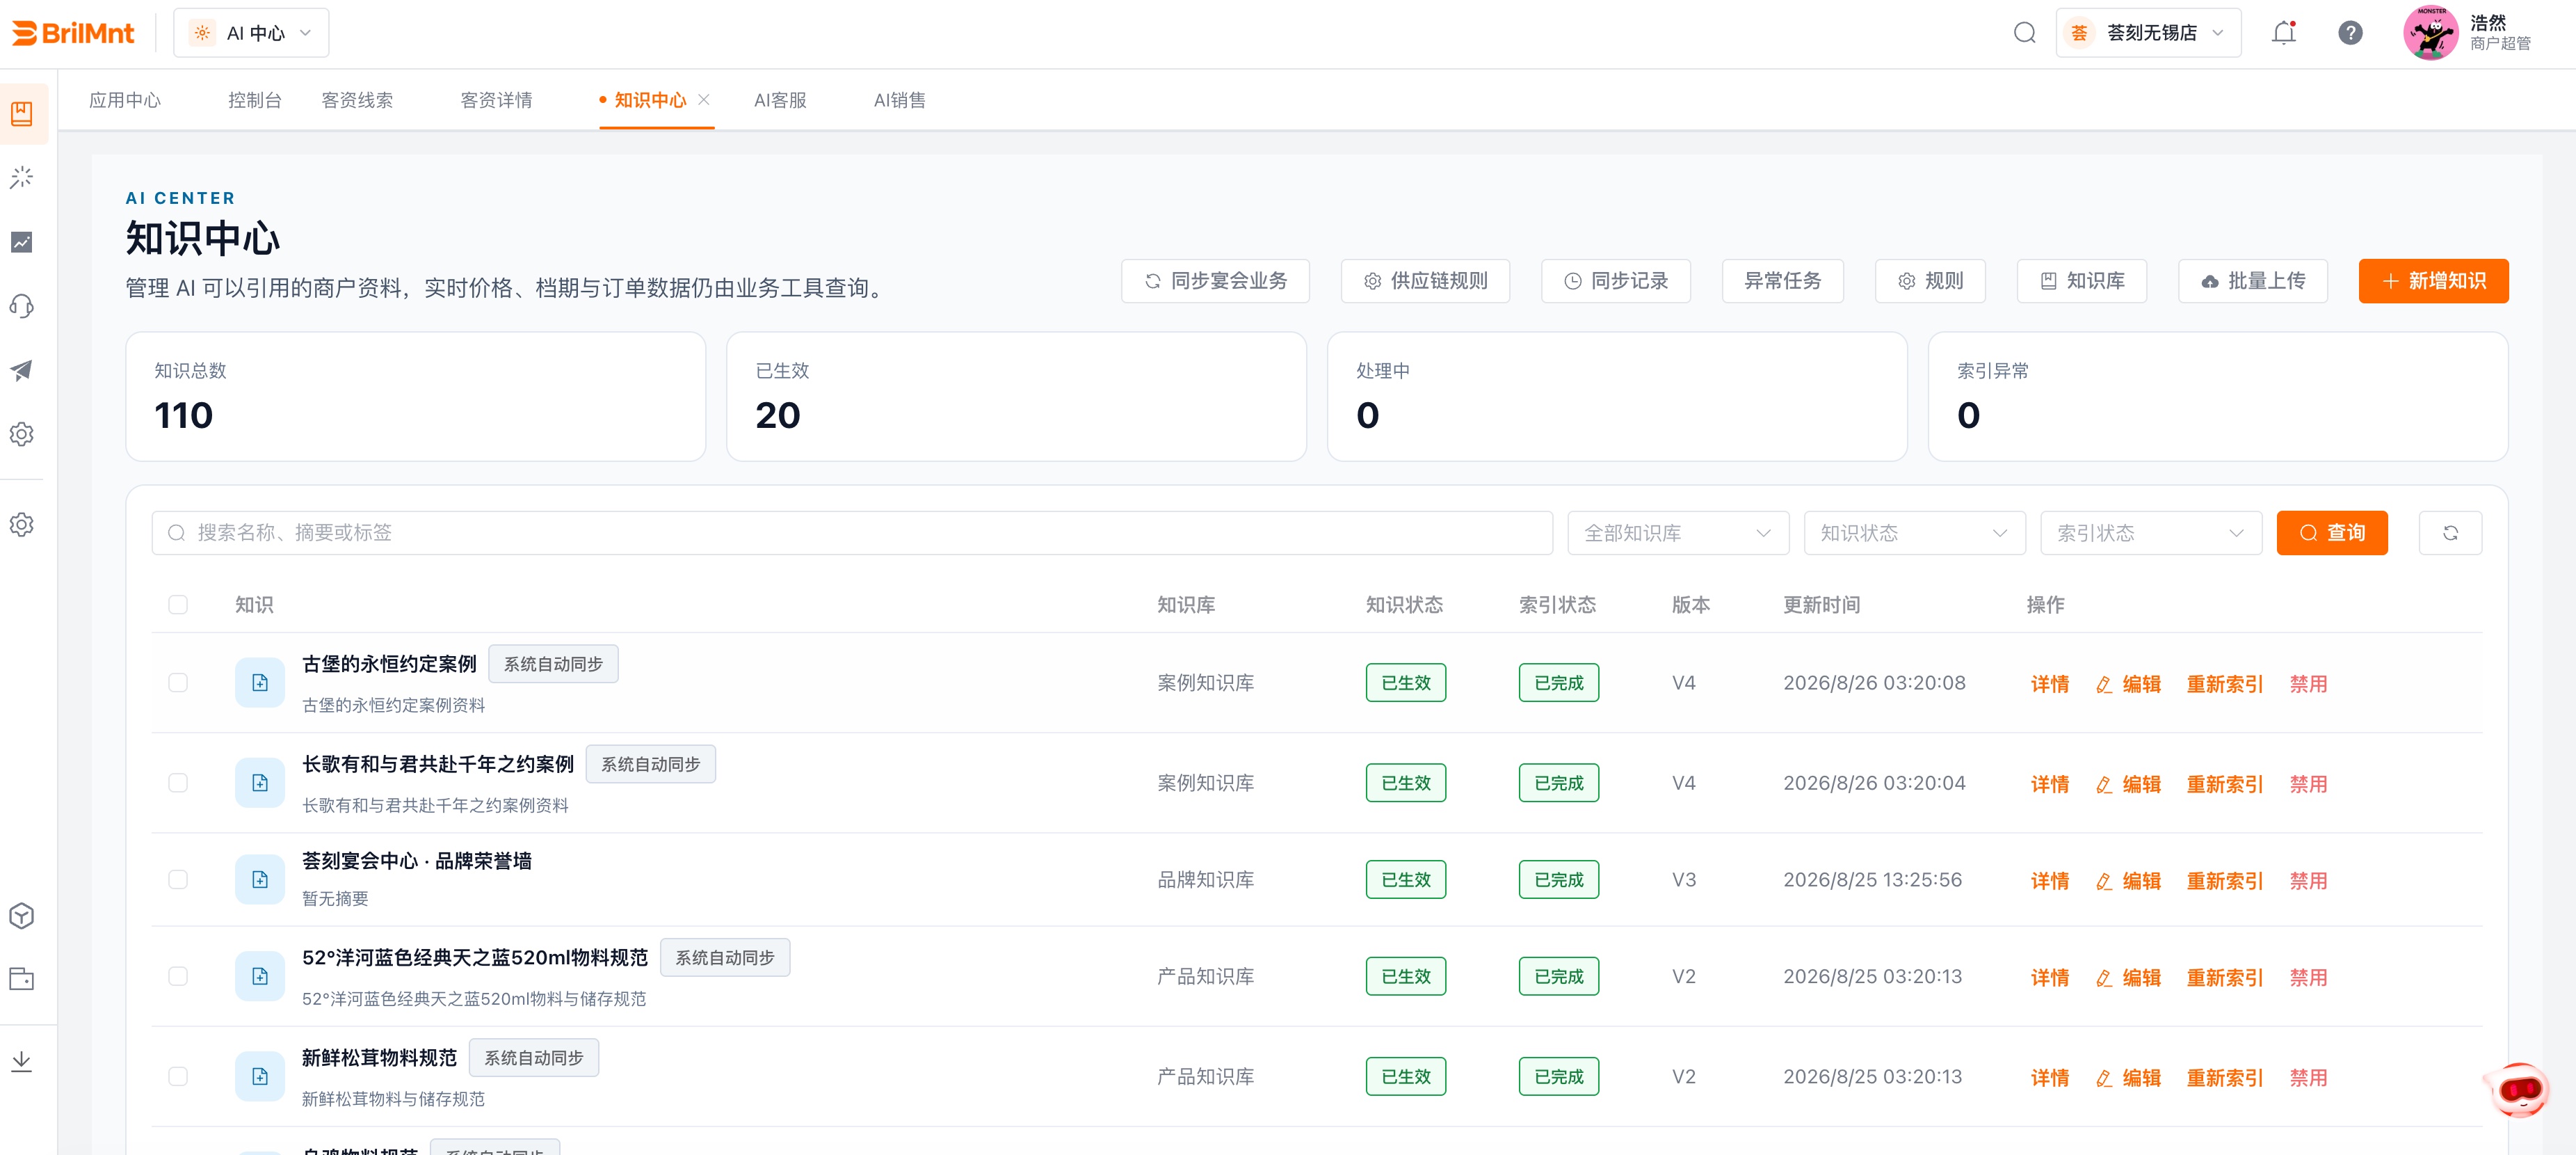Screen dimensions: 2576x1155
Task: Switch to the 应用中心 tab
Action: pyautogui.click(x=125, y=100)
